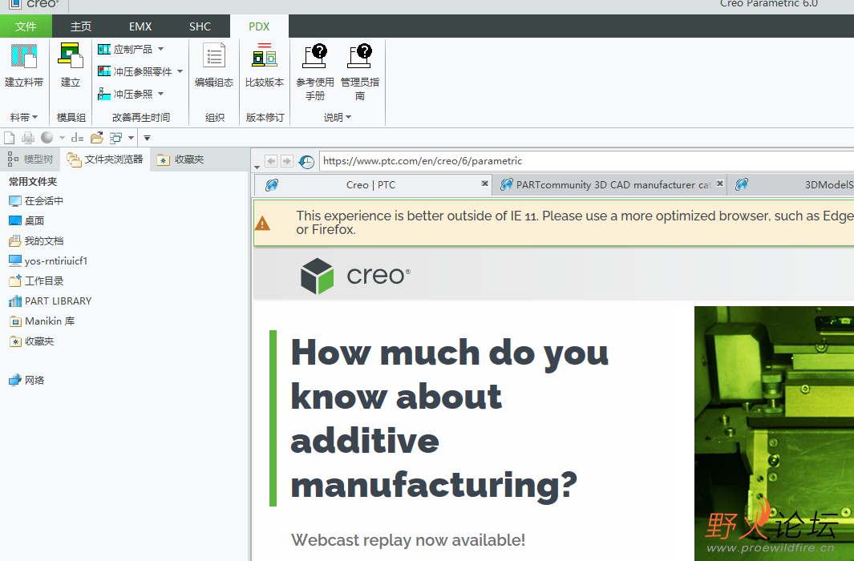Expand the 冲压参照零件 dropdown arrow
The image size is (854, 561).
pyautogui.click(x=180, y=71)
